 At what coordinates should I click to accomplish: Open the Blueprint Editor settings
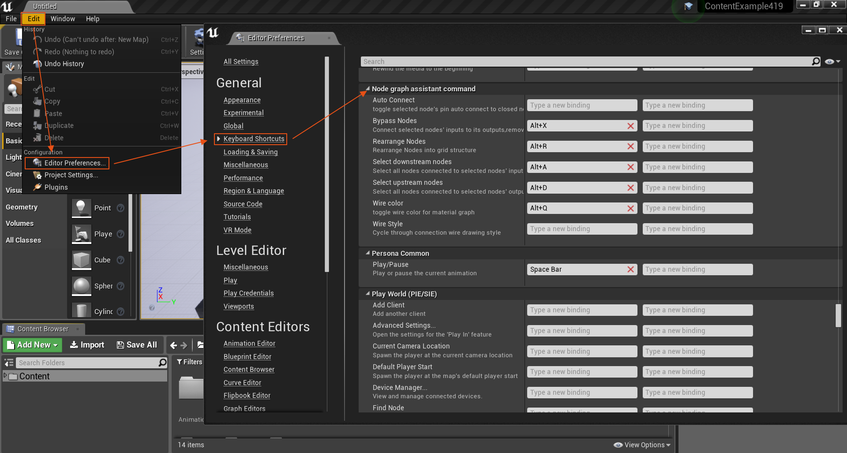pos(247,357)
